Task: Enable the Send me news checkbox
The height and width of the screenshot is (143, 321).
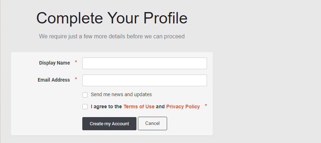Action: click(x=85, y=95)
